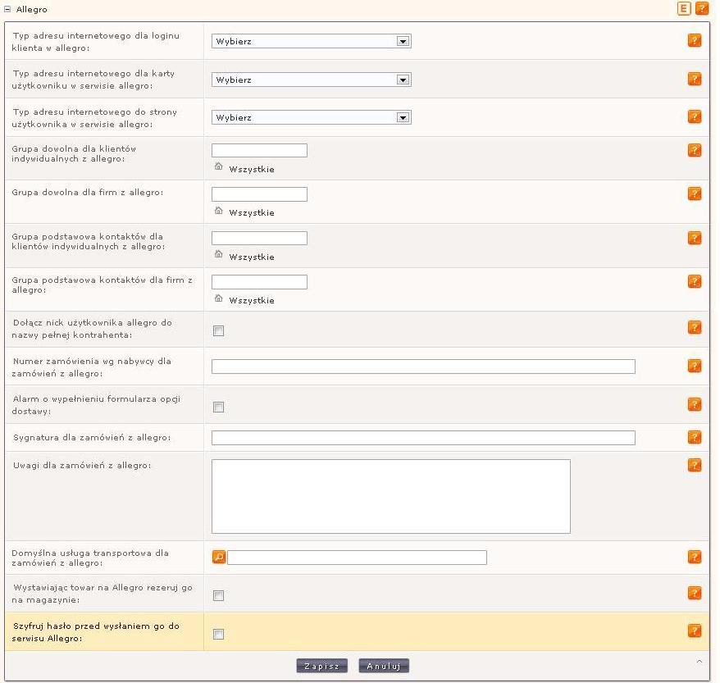Viewport: 720px width, 683px height.
Task: Show help for individual clients group
Action: click(x=695, y=150)
